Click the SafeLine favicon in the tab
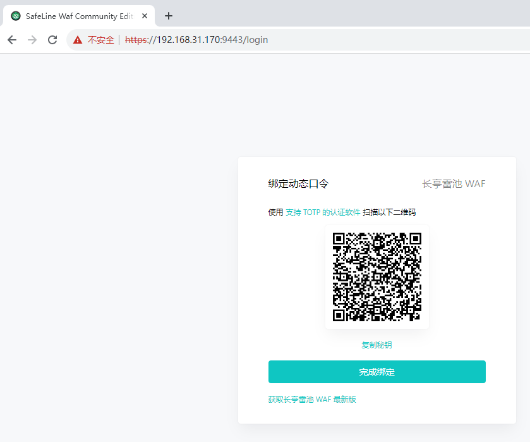The width and height of the screenshot is (530, 442). click(x=16, y=16)
